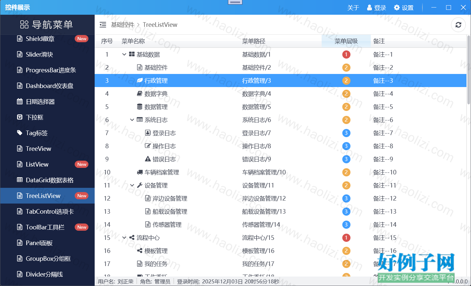This screenshot has width=471, height=286.
Task: Click the 登录时间 status bar entry
Action: (228, 281)
